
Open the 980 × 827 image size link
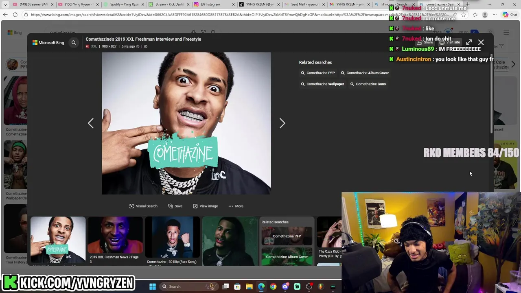[x=109, y=46]
